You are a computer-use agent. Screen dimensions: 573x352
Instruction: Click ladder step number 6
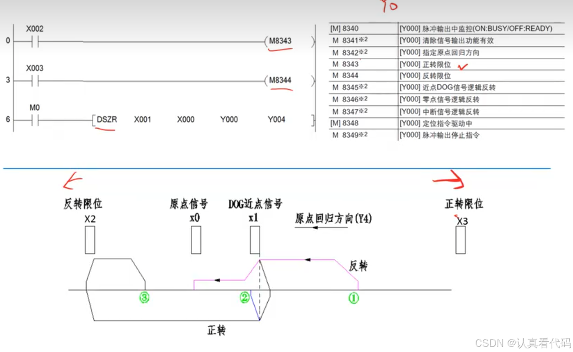tap(8, 119)
